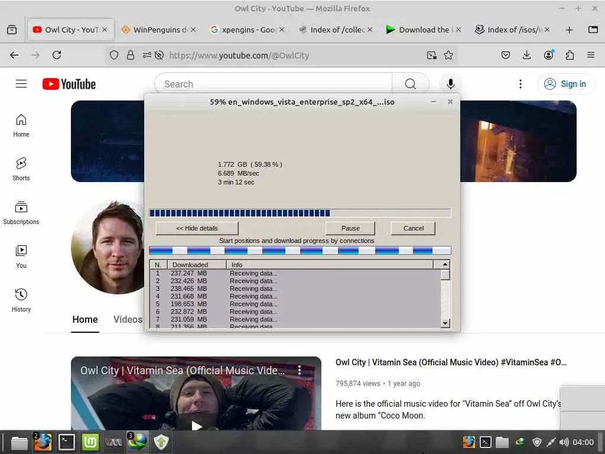Click the main download progress bar

tap(300, 213)
